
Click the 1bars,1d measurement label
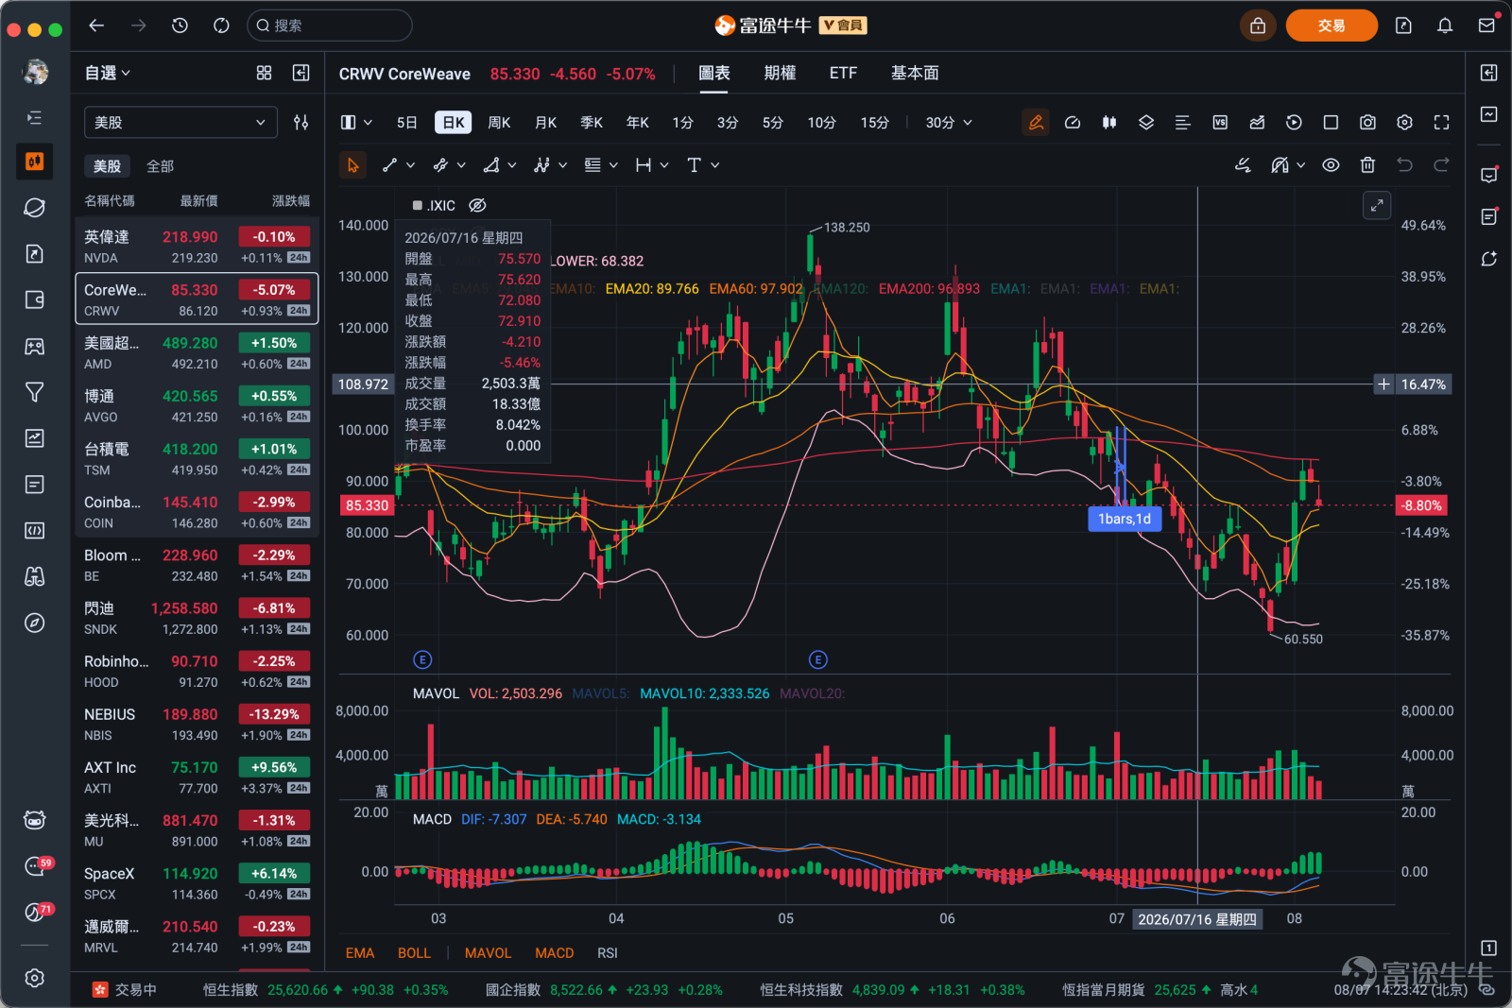click(1125, 519)
